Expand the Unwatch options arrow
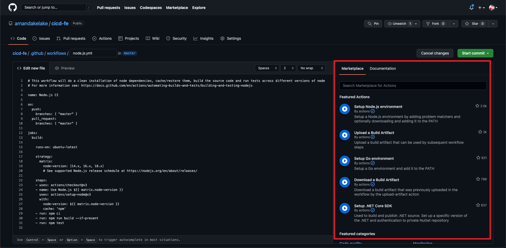 click(x=416, y=24)
